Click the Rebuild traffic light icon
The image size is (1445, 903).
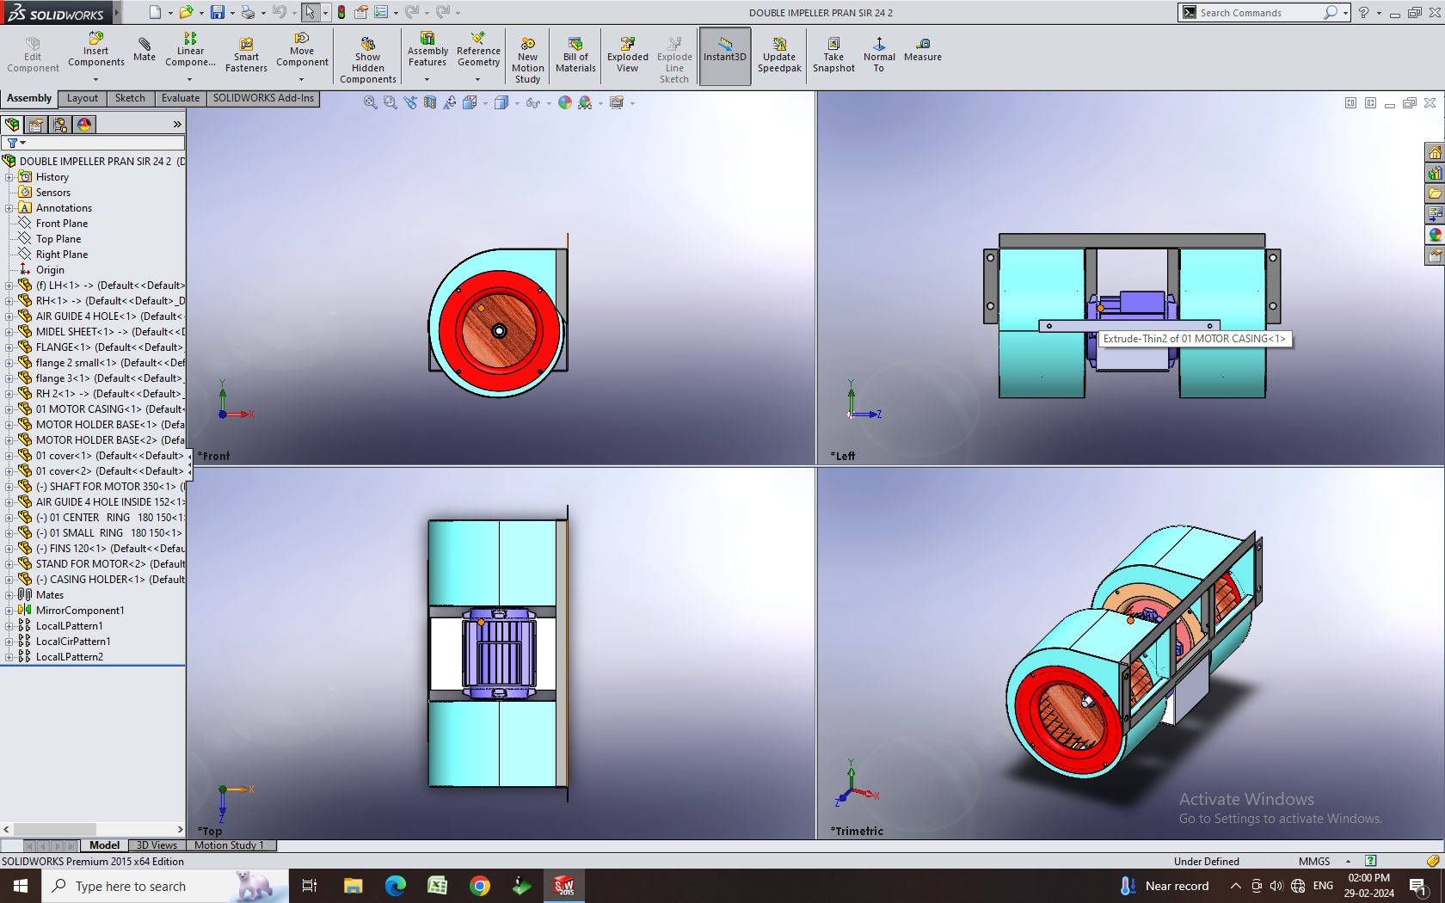coord(341,12)
